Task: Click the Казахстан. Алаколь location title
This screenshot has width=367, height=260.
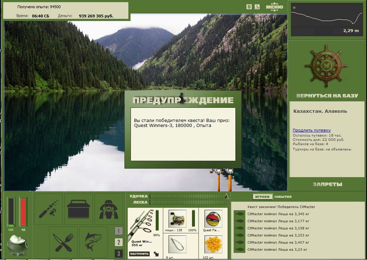Action: [x=320, y=111]
